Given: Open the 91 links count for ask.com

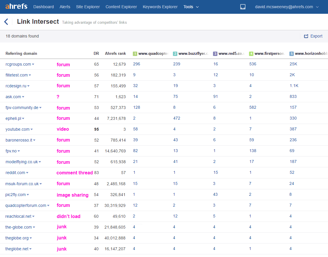Looking at the screenshot, I should point(215,97).
